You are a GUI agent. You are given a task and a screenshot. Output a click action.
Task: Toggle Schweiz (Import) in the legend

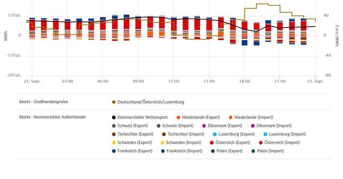coord(175,126)
